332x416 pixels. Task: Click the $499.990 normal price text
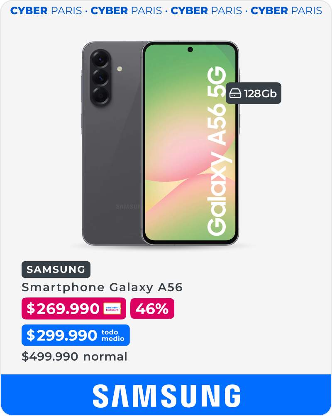(x=74, y=357)
